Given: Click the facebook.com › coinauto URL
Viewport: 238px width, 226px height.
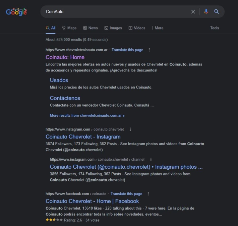Looking at the screenshot, I should tap(76, 194).
